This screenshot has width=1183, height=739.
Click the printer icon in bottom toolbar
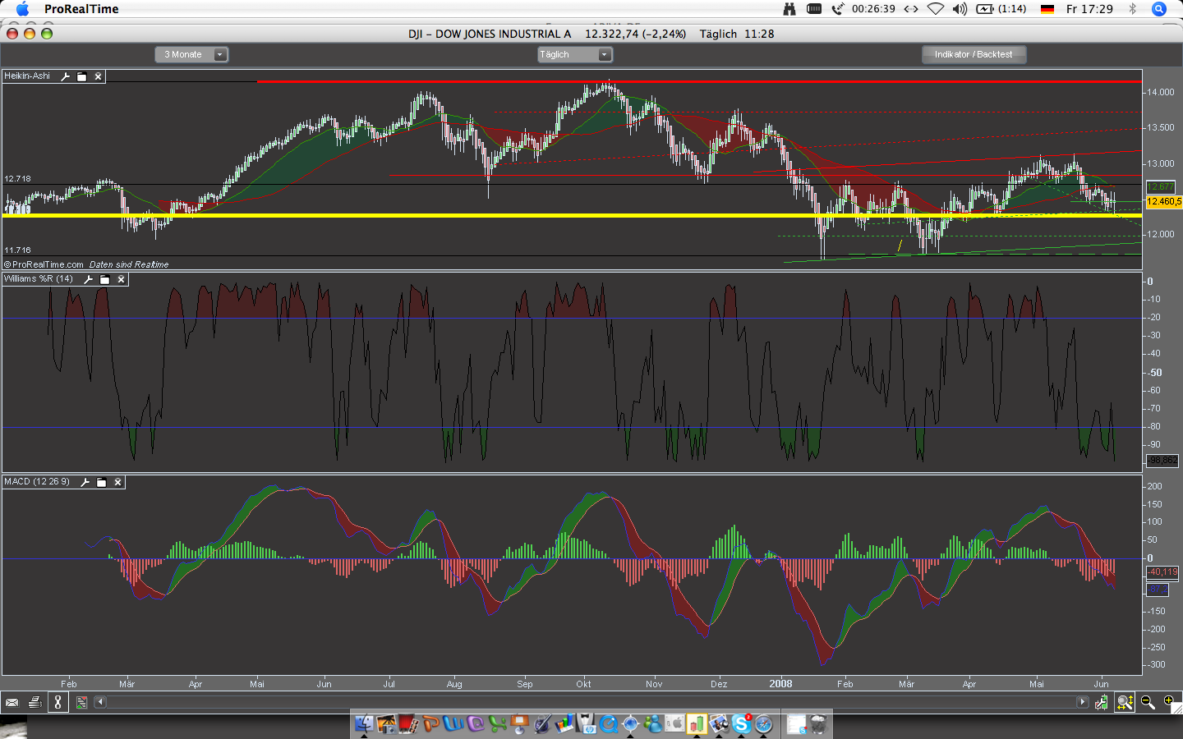[x=35, y=702]
